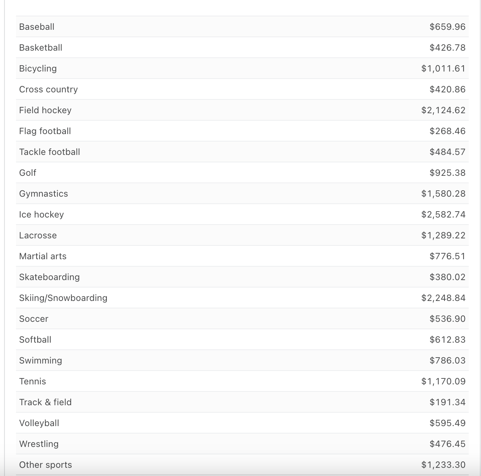The image size is (481, 476).
Task: Click the Softball row label
Action: point(35,340)
